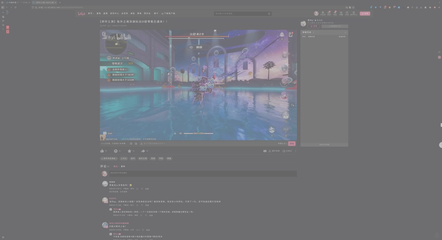Open the three-dot more options under video
The height and width of the screenshot is (240, 442).
click(295, 151)
